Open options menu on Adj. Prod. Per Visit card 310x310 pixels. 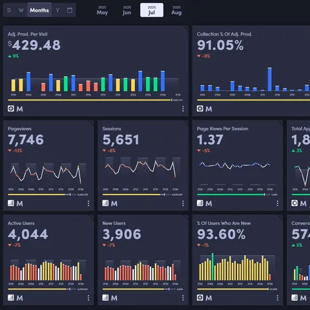coord(183,108)
